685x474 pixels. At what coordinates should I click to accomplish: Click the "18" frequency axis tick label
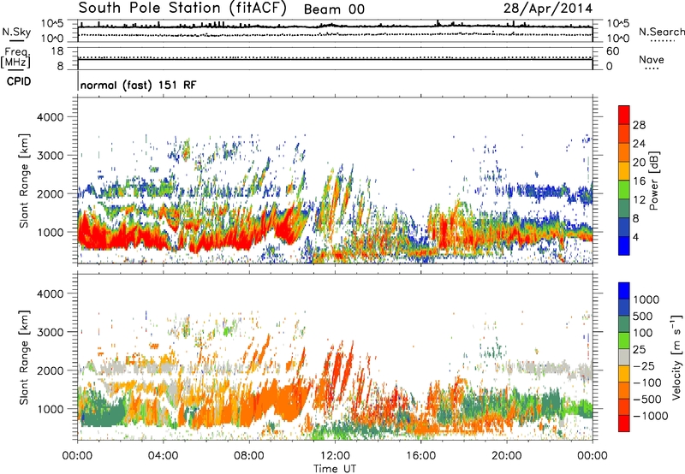click(57, 51)
